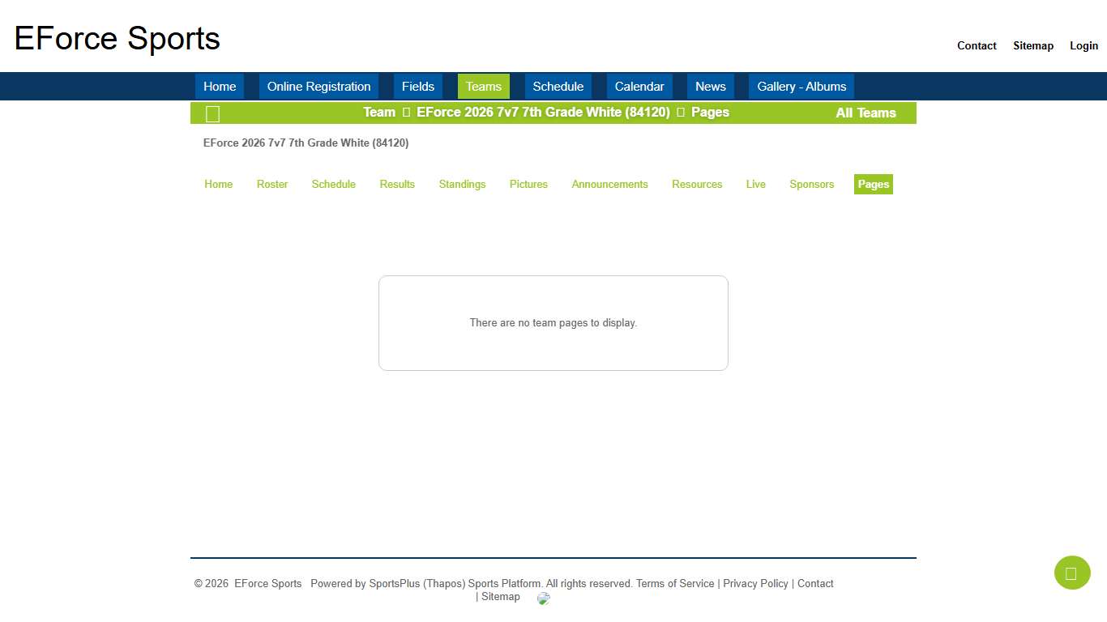Select the Fields navigation item
This screenshot has height=622, width=1107.
(x=417, y=87)
